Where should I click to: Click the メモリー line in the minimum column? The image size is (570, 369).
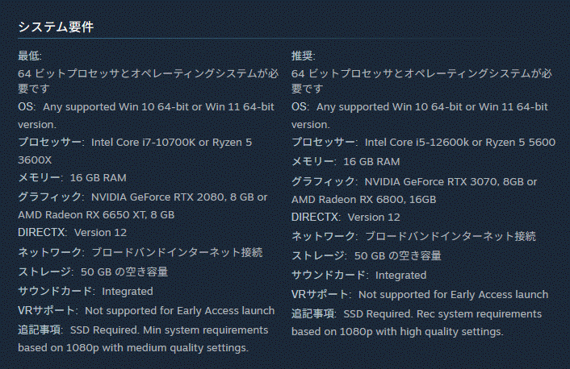(72, 177)
